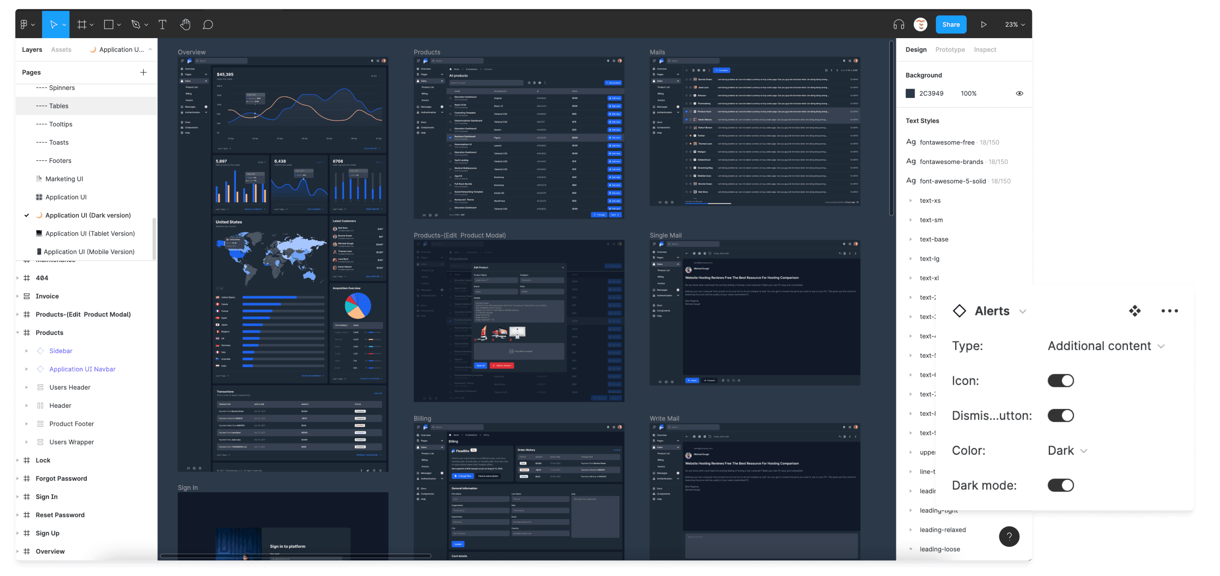The image size is (1220, 576).
Task: Click the Application UI Navbar diamond icon
Action: 40,369
